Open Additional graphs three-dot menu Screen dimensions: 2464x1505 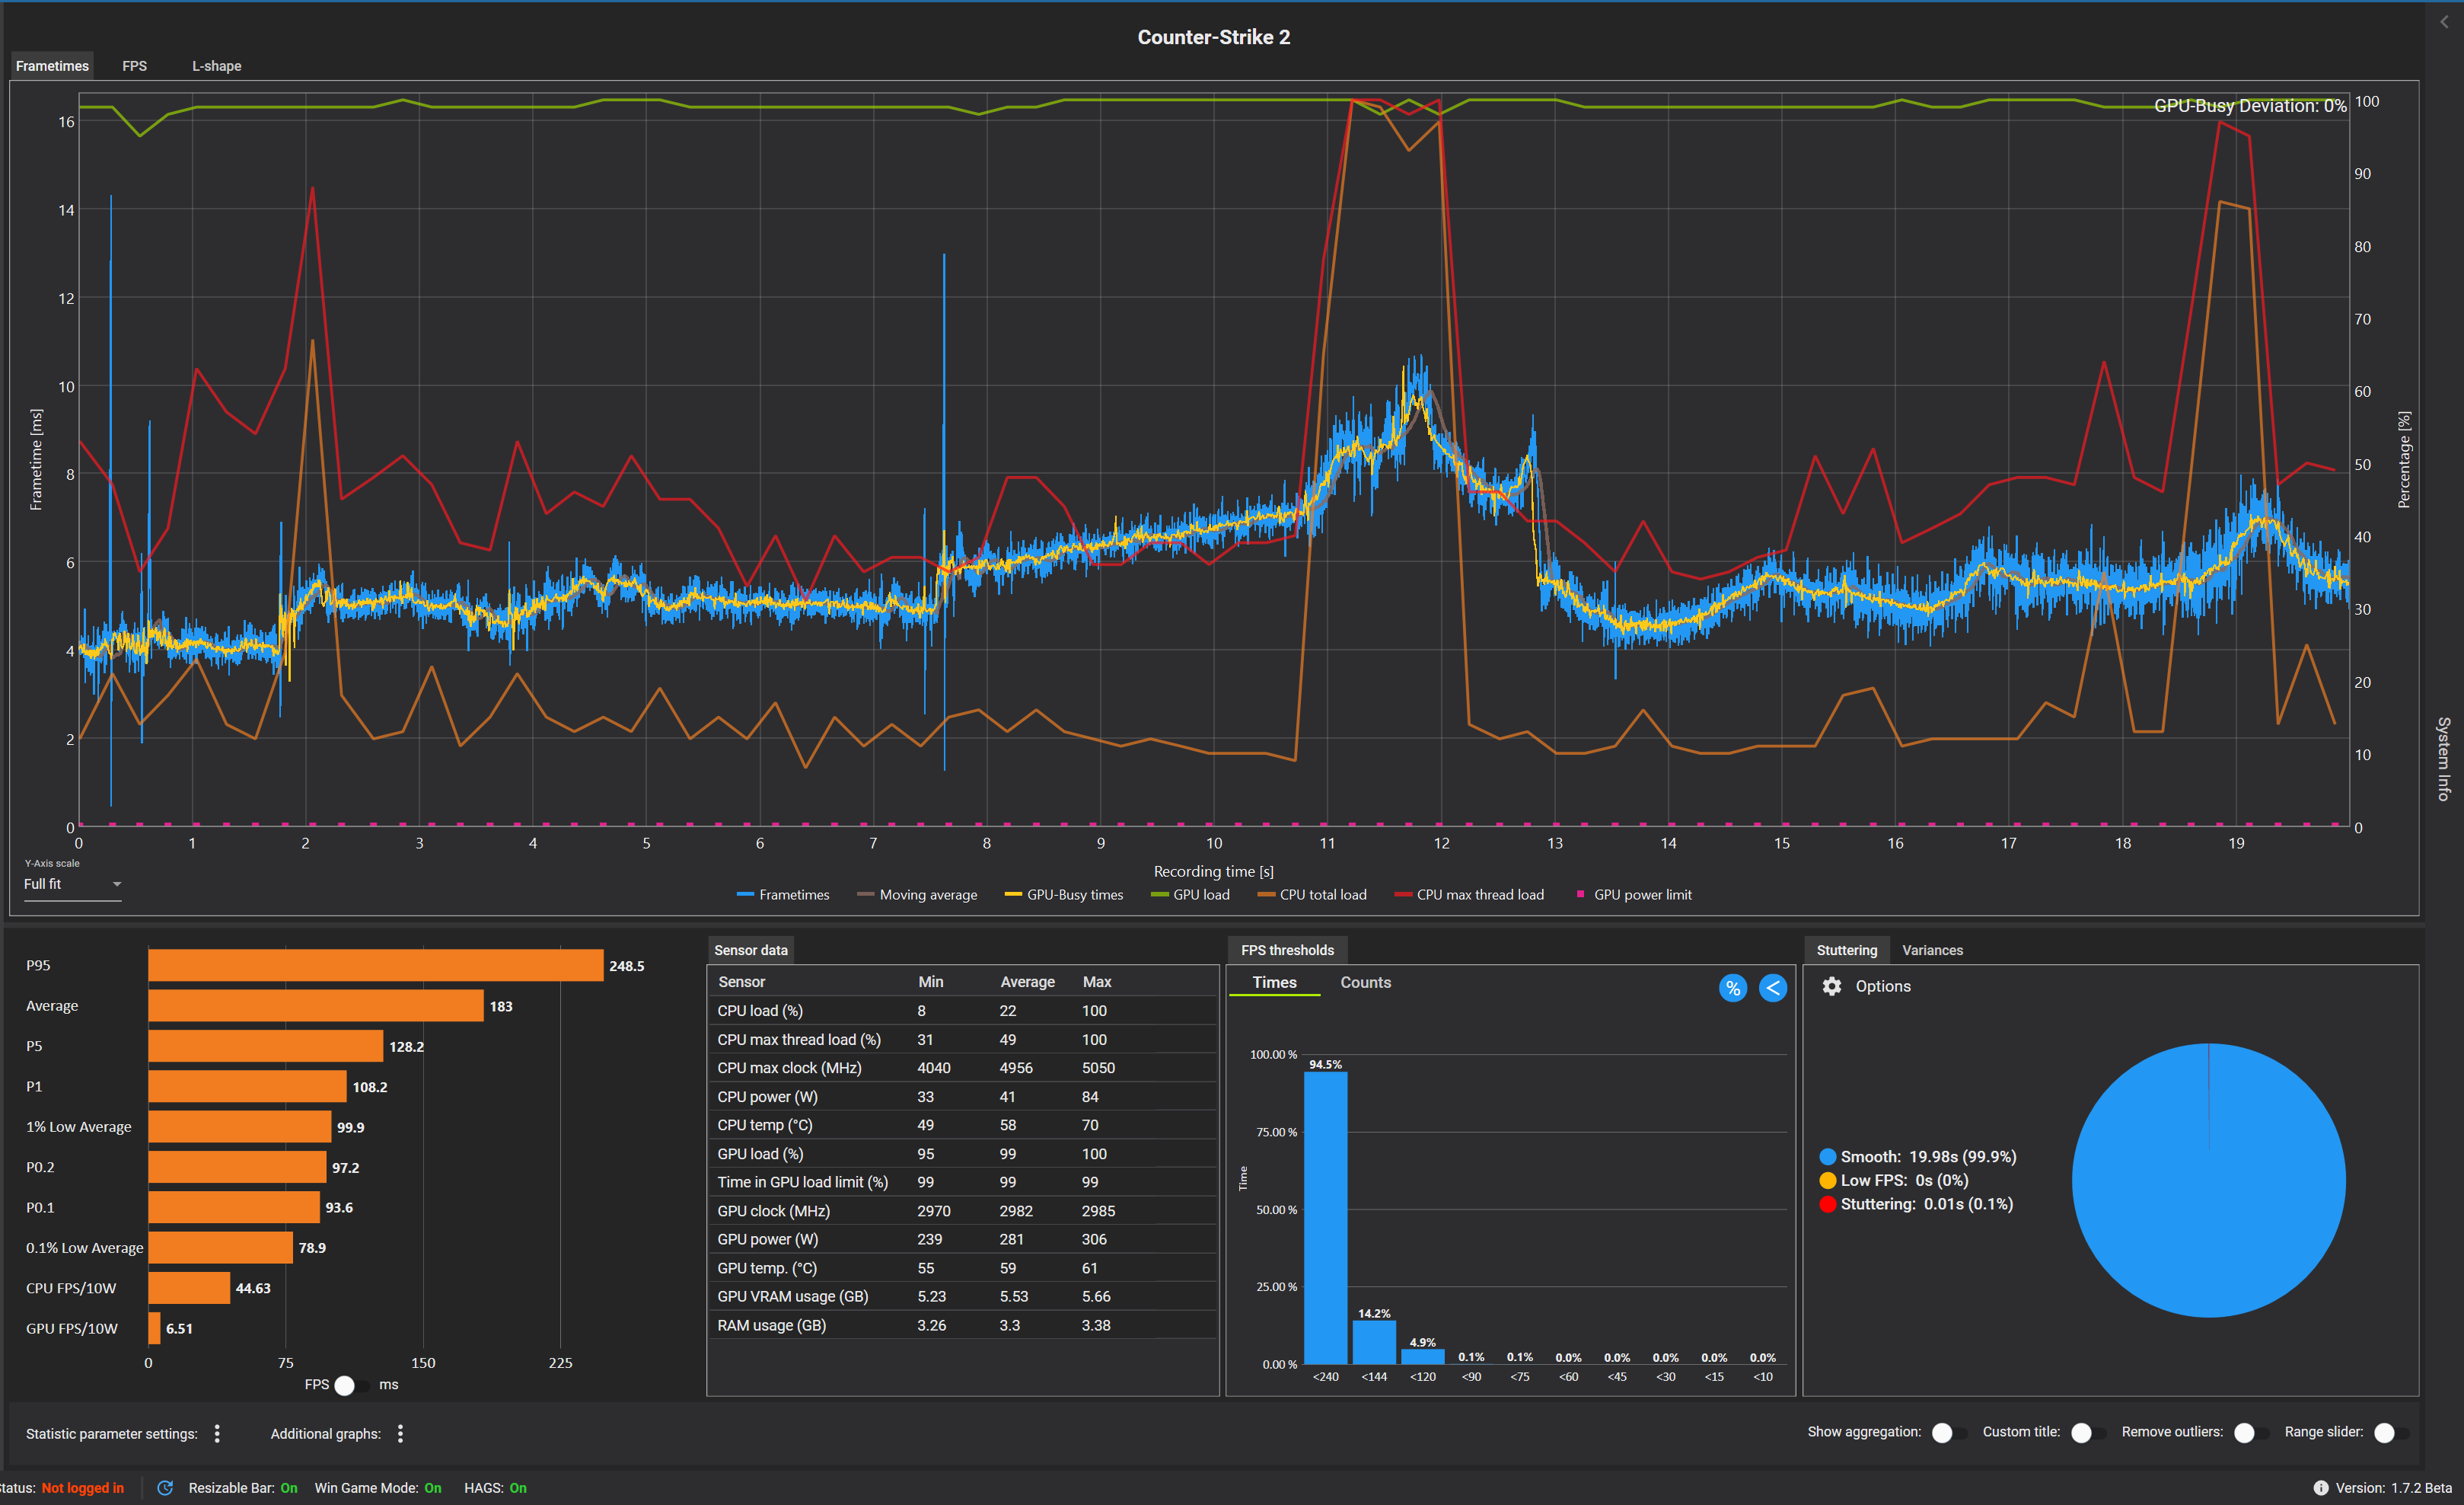[x=400, y=1433]
